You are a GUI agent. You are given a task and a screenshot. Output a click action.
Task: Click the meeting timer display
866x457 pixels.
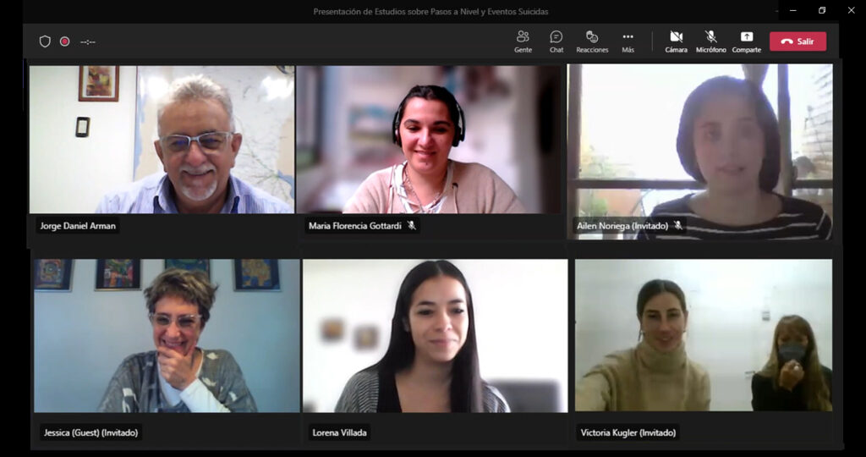click(x=88, y=42)
